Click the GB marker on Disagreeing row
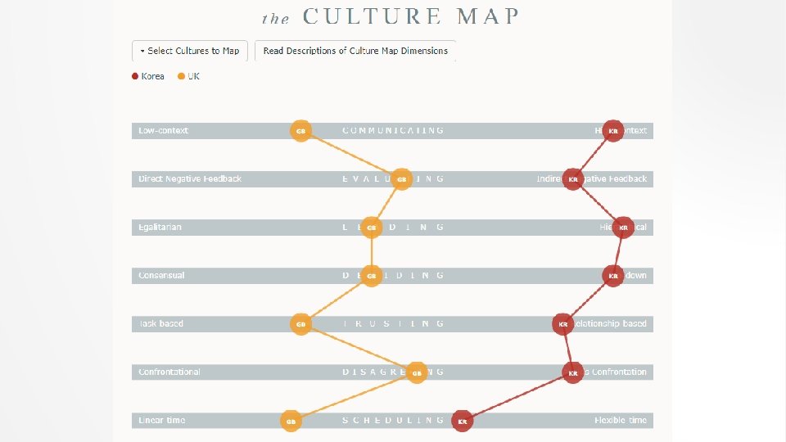 pyautogui.click(x=417, y=372)
